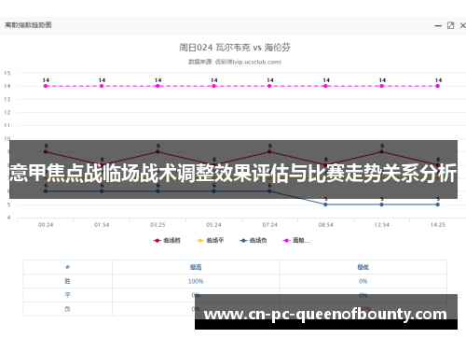Click the 08:54 x-axis label
466x338 pixels.
click(325, 225)
